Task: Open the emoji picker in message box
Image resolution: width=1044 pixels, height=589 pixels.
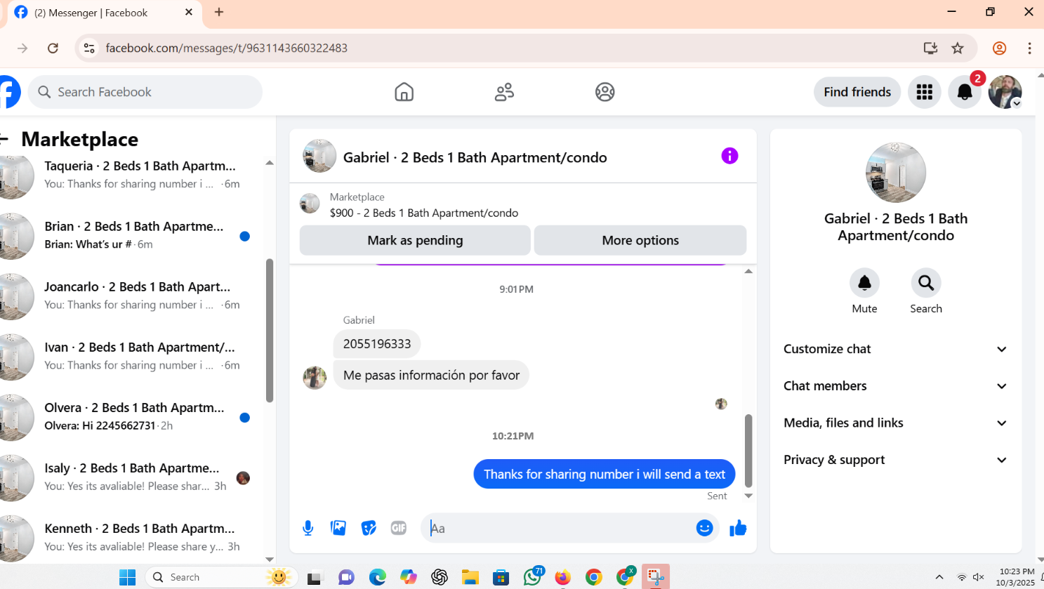Action: (705, 528)
